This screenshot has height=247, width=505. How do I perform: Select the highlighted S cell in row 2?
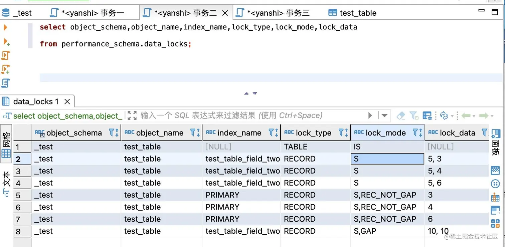(x=388, y=159)
